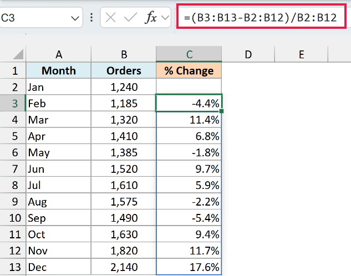Click the 1,575 orders cell
Screen dimensions: 351x276
[x=124, y=201]
